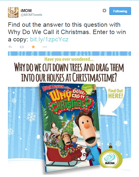Retweet the iMOM tweet
Viewport: 139px width, 177px height.
[x=22, y=47]
